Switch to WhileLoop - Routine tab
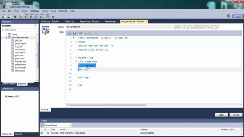The image size is (244, 137). [x=50, y=21]
